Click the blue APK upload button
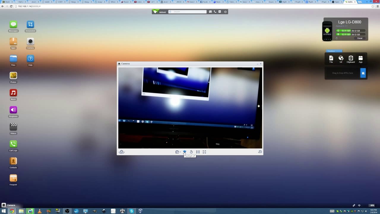The height and width of the screenshot is (214, 380). (x=363, y=73)
